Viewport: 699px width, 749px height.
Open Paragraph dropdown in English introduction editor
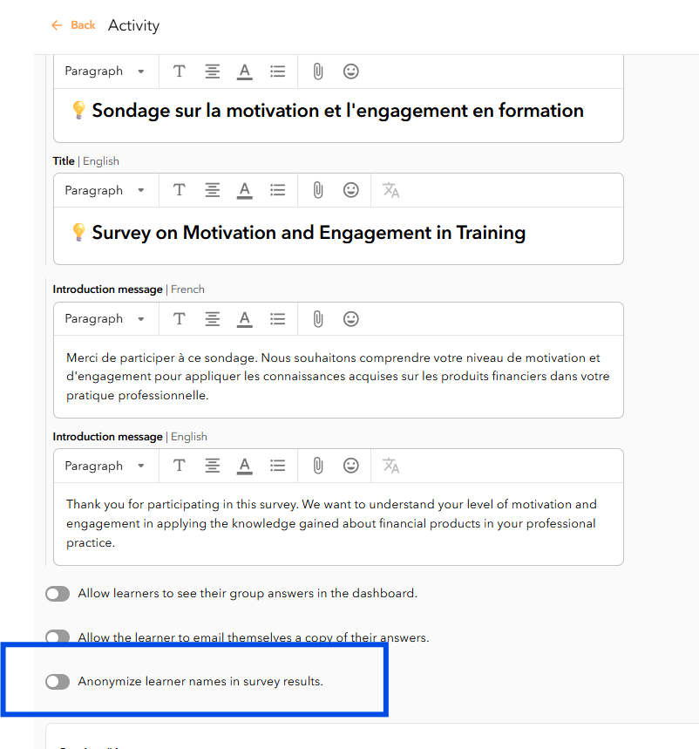tap(105, 466)
